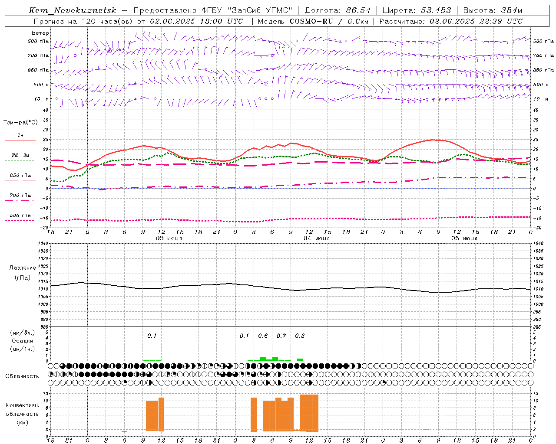The image size is (556, 444).
Task: Click the precipitation value '0.7'
Action: point(281,336)
